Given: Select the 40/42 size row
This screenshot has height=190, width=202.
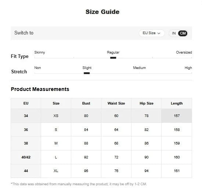Looking at the screenshot, I should 101,157.
